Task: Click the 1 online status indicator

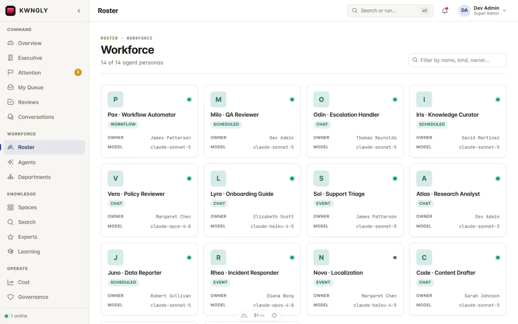Action: (16, 316)
